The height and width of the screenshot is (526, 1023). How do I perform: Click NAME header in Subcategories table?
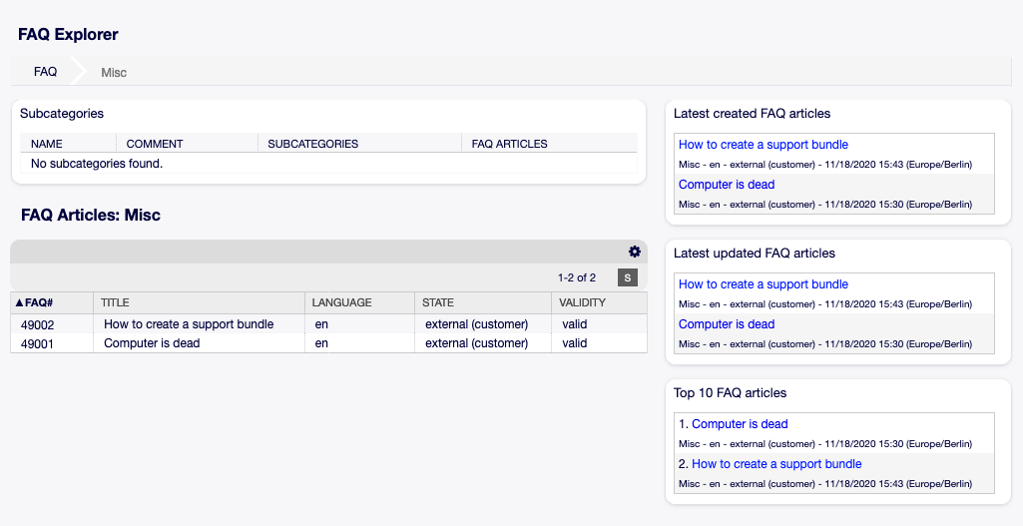click(x=47, y=144)
